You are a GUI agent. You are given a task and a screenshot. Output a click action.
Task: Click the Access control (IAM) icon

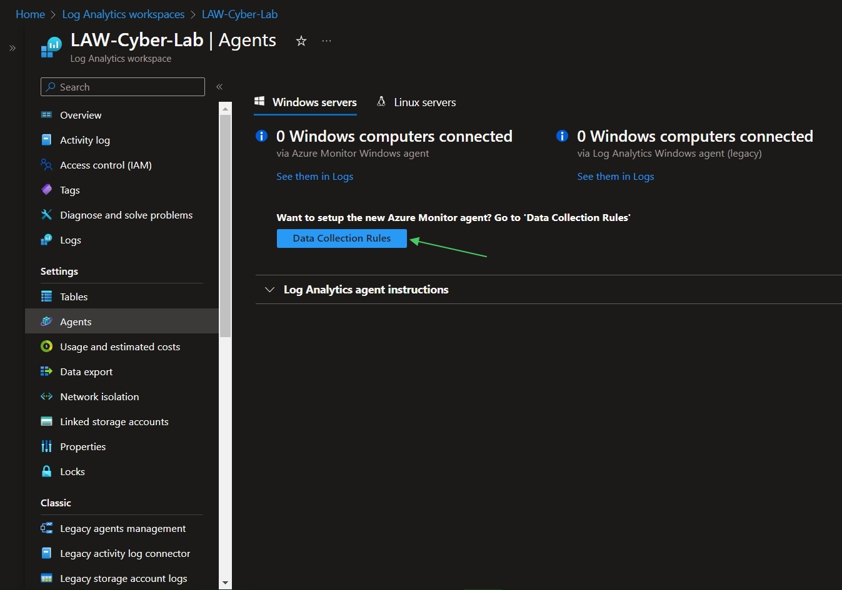click(x=46, y=165)
